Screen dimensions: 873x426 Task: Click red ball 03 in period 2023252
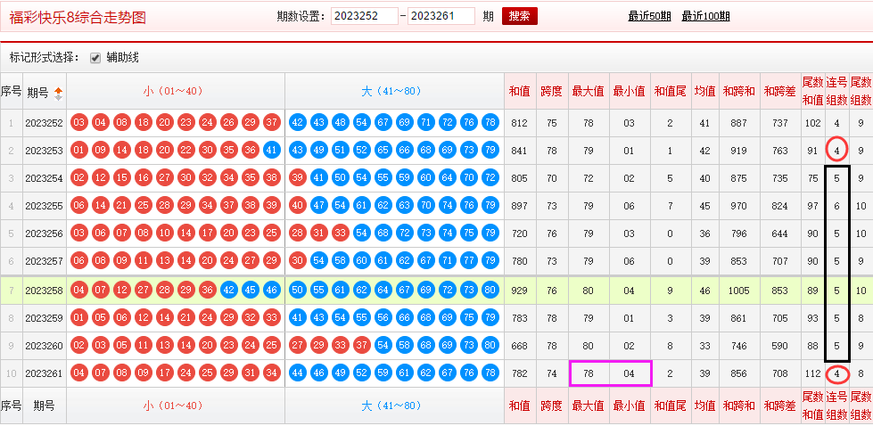tap(78, 124)
